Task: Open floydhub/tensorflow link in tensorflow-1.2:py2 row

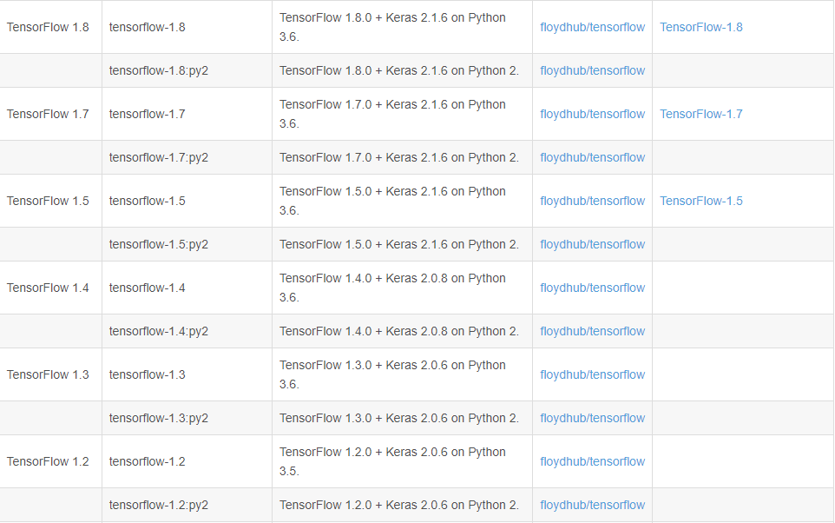Action: pyautogui.click(x=592, y=505)
